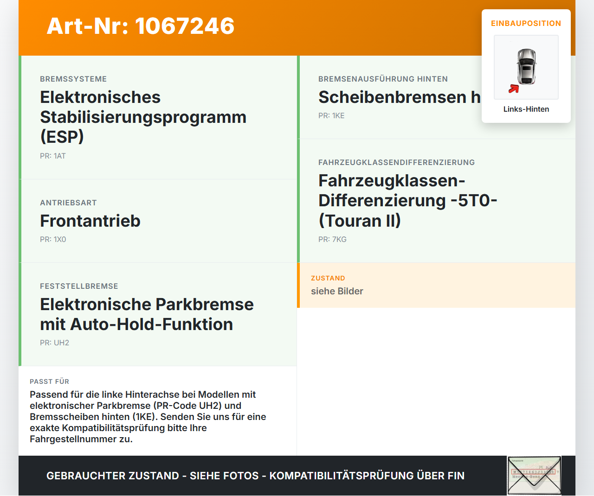
Task: Click the Links-Hinten caption
Action: [x=526, y=109]
